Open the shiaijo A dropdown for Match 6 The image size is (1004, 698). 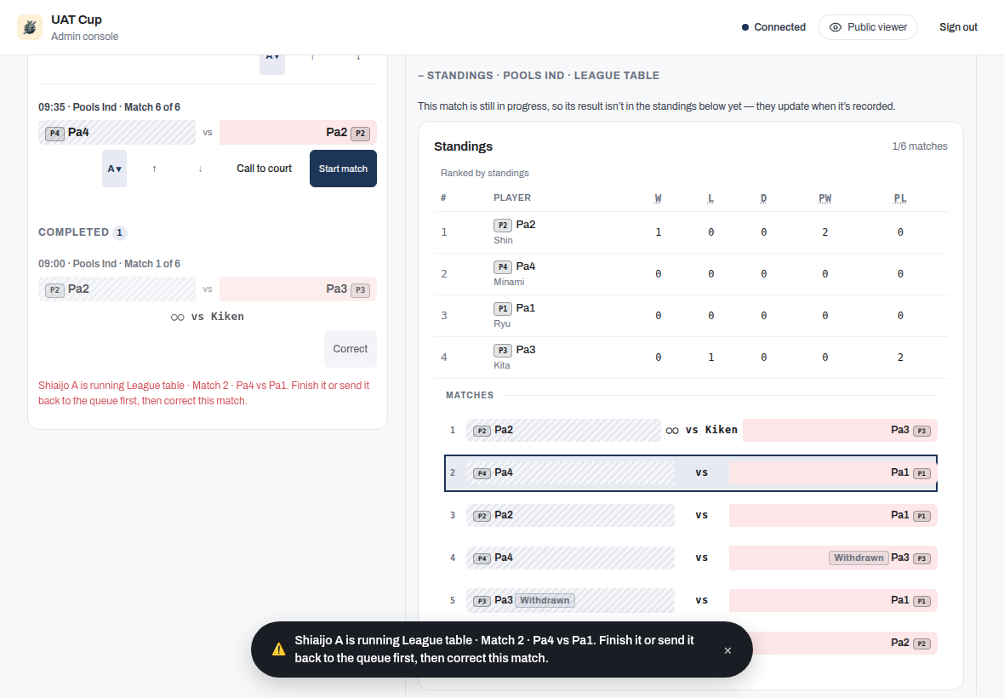114,169
